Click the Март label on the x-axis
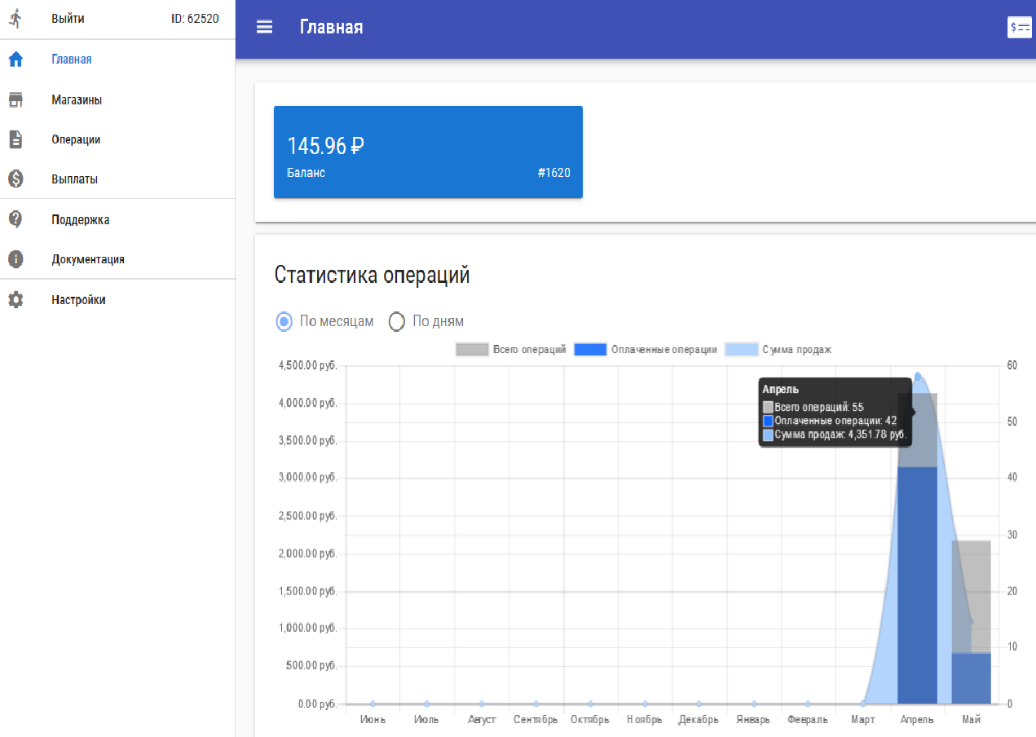This screenshot has width=1036, height=737. click(x=862, y=720)
